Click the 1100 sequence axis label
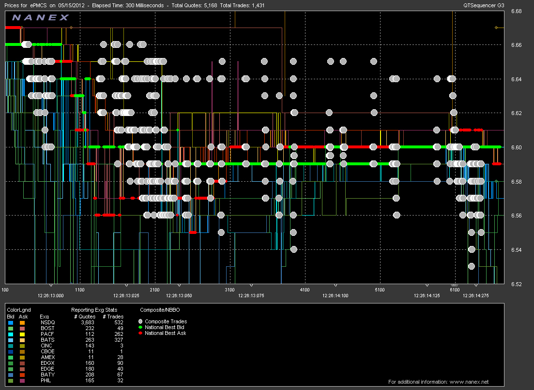Screen dimensions: 534x390 pos(80,289)
